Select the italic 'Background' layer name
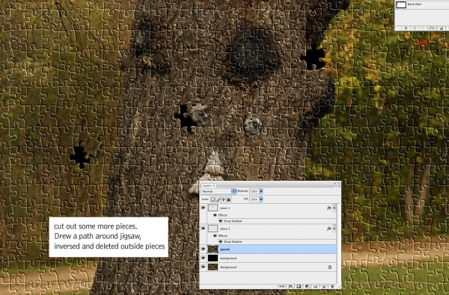The width and height of the screenshot is (449, 295). tap(228, 267)
